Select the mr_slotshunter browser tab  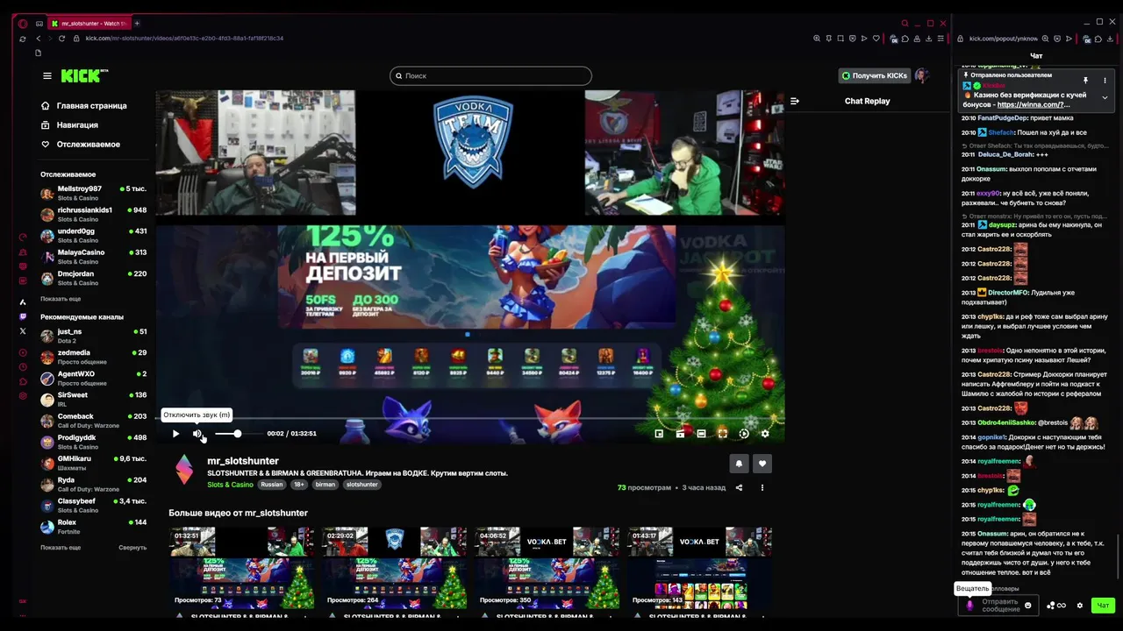(x=89, y=24)
